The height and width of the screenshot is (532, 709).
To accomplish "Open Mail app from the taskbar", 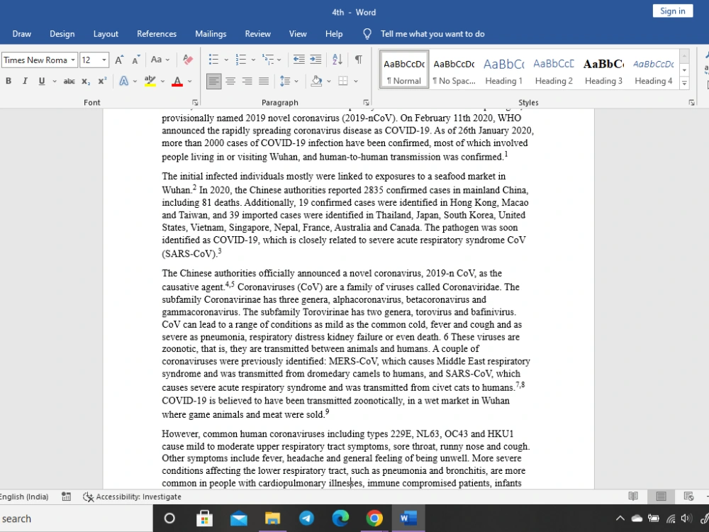I will click(239, 518).
